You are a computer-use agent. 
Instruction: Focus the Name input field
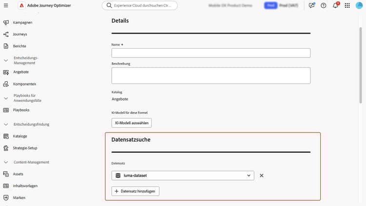point(211,53)
